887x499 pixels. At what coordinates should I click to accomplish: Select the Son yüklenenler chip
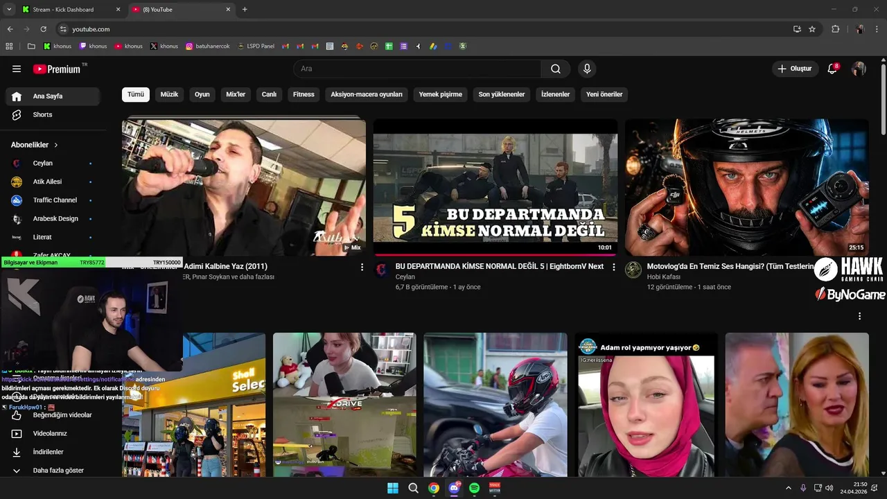[502, 94]
